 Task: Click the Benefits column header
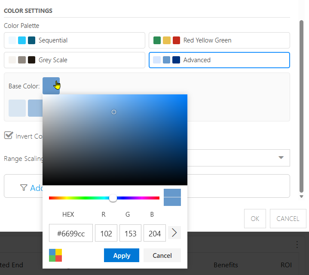pyautogui.click(x=226, y=265)
